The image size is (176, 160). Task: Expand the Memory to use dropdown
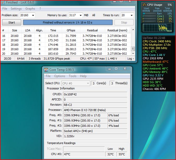pos(81,15)
